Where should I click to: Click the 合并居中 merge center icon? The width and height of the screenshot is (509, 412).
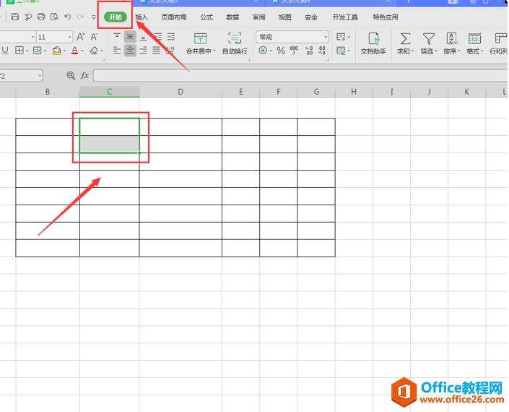200,38
